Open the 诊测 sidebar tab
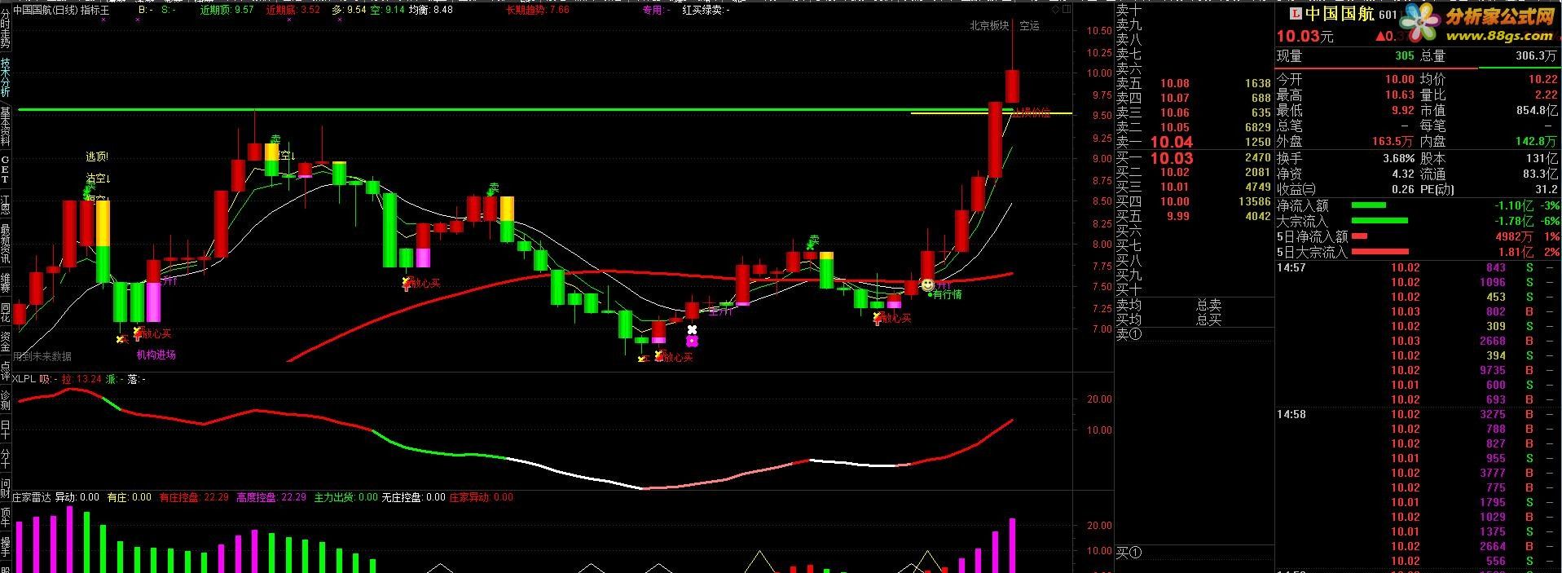This screenshot has width=1562, height=573. pyautogui.click(x=6, y=400)
